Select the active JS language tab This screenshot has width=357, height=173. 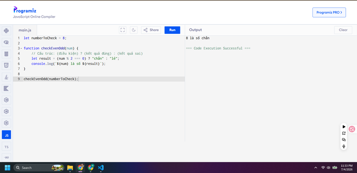(x=6, y=135)
